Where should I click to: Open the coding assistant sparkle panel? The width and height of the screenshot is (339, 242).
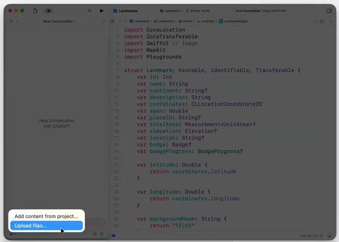click(49, 11)
